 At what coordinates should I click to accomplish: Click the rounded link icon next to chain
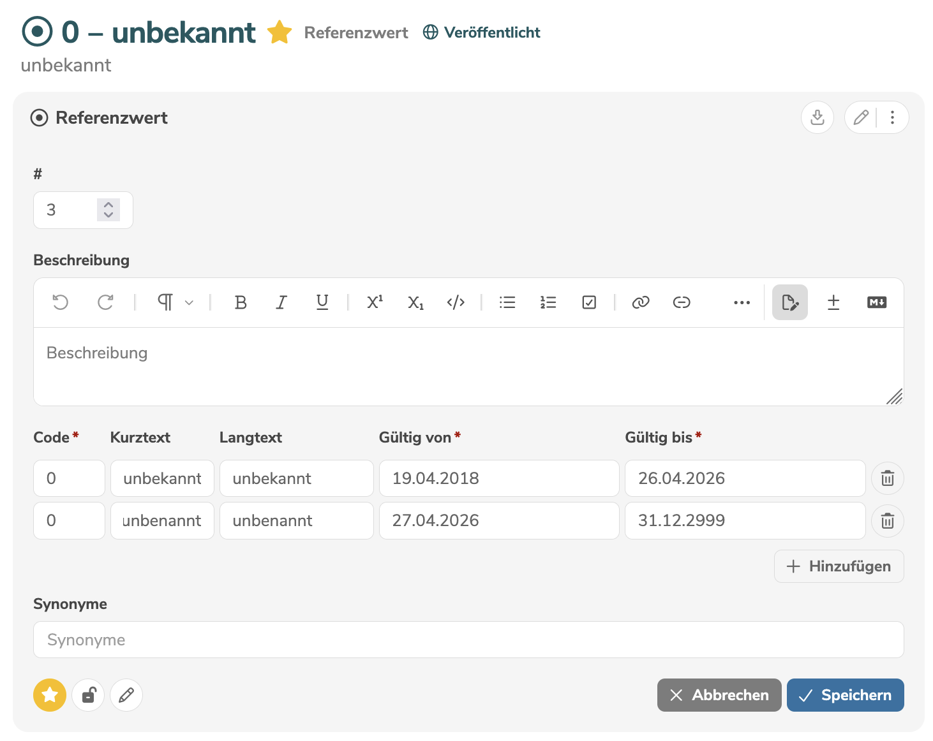[682, 302]
